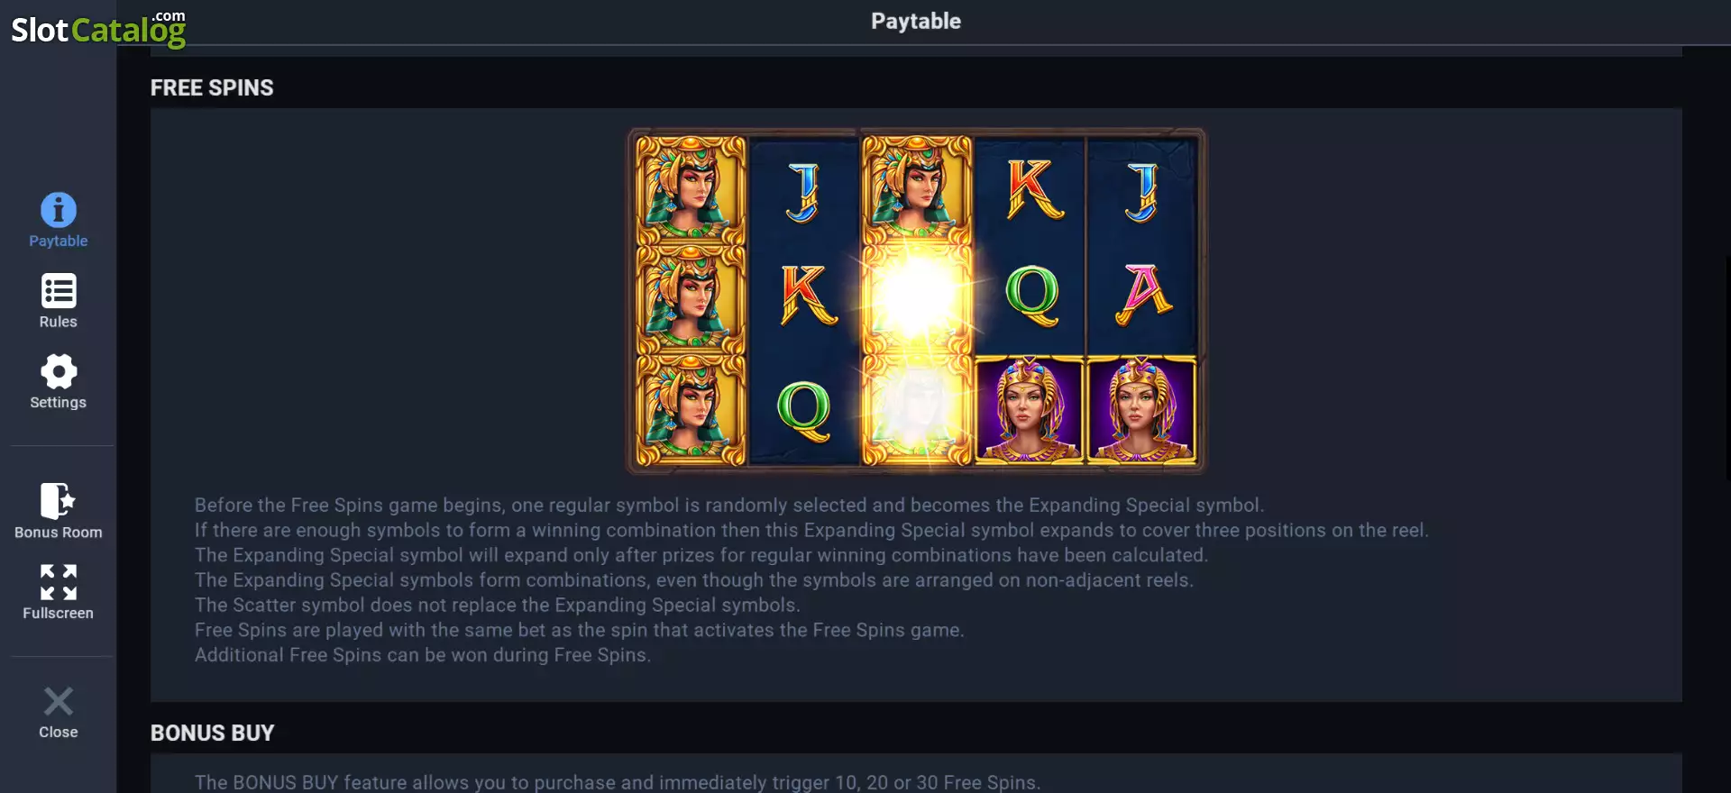Toggle Fullscreen arrows icon
Screen dimensions: 1731x793
tap(59, 582)
